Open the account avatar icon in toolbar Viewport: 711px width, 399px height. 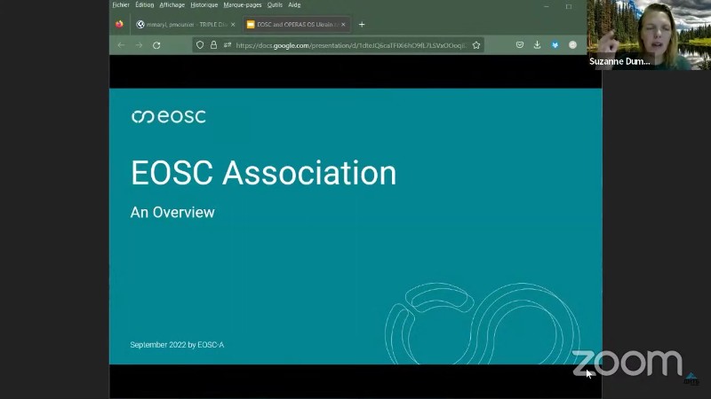coord(573,45)
